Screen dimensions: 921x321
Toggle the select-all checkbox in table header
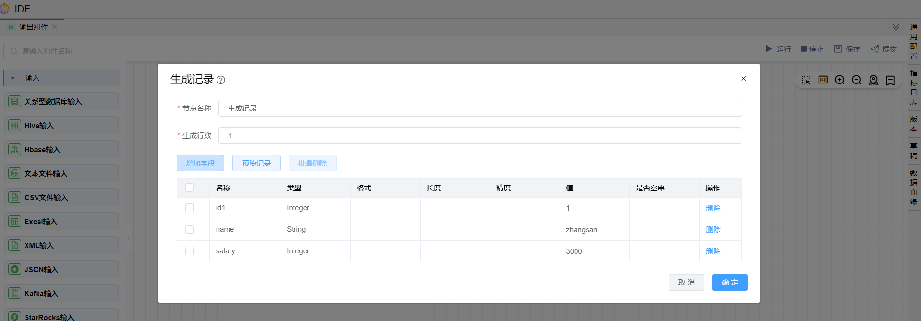coord(190,188)
